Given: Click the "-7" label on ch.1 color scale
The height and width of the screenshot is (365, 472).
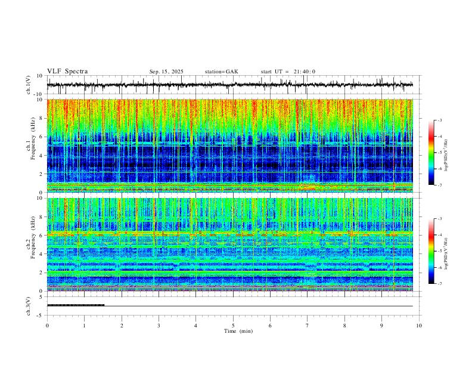Looking at the screenshot, I should [x=439, y=185].
